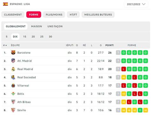
Task: Select the last 30 matches filter
Action: (x=50, y=37)
